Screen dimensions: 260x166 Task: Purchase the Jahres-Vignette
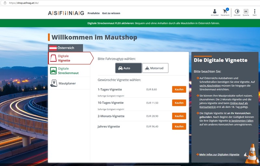[179, 127]
